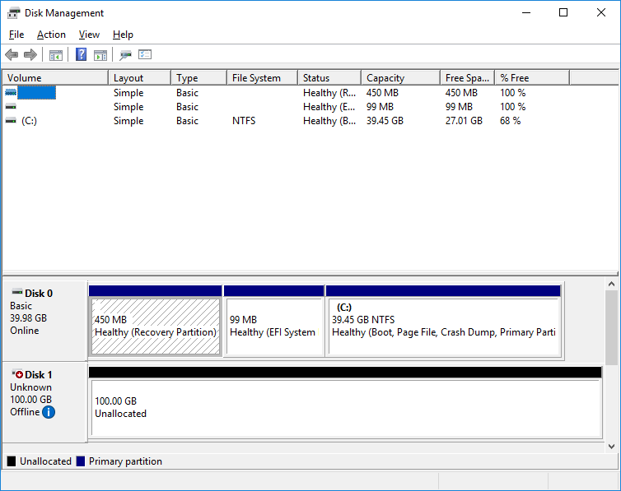Sort by the % Free column header
This screenshot has width=621, height=491.
click(532, 78)
